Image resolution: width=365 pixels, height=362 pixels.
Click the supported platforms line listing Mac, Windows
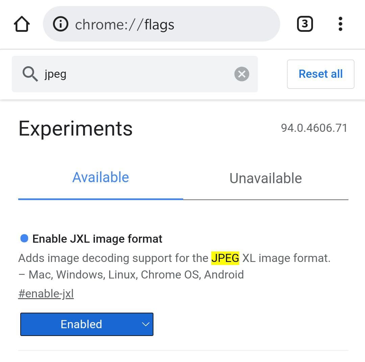[x=131, y=274]
